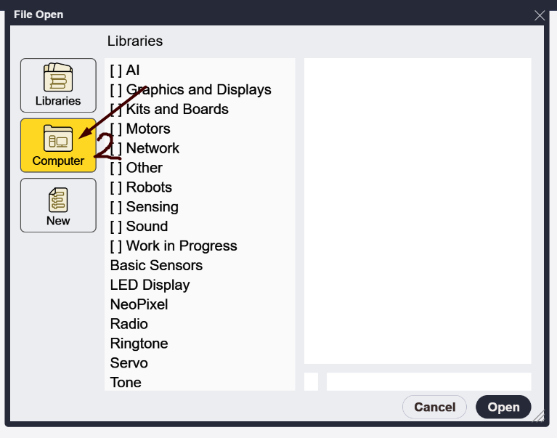Select the Servo library
The width and height of the screenshot is (557, 438).
point(129,363)
